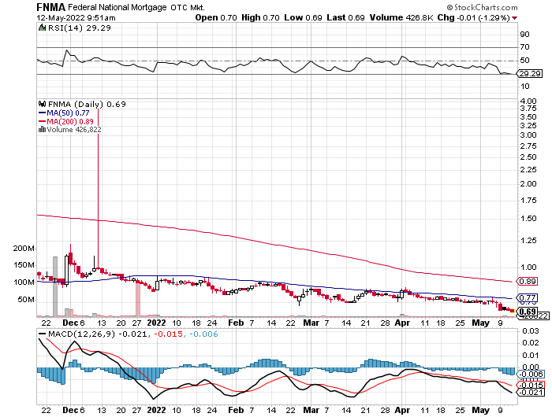
Task: Click the pink volume bar near Dec 27
Action: [x=138, y=300]
